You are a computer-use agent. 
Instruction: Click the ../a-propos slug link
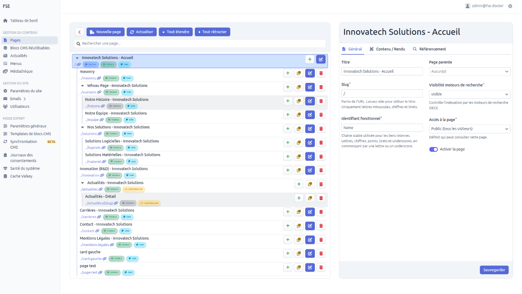point(88,92)
